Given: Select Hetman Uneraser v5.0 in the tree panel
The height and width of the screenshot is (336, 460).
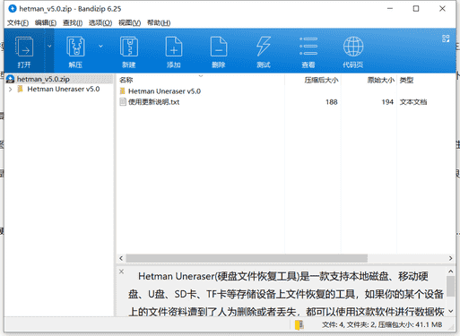Looking at the screenshot, I should (x=64, y=89).
